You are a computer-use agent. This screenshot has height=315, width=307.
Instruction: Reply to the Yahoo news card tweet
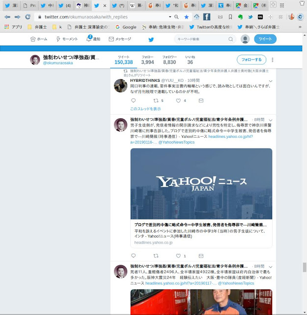coord(133,256)
